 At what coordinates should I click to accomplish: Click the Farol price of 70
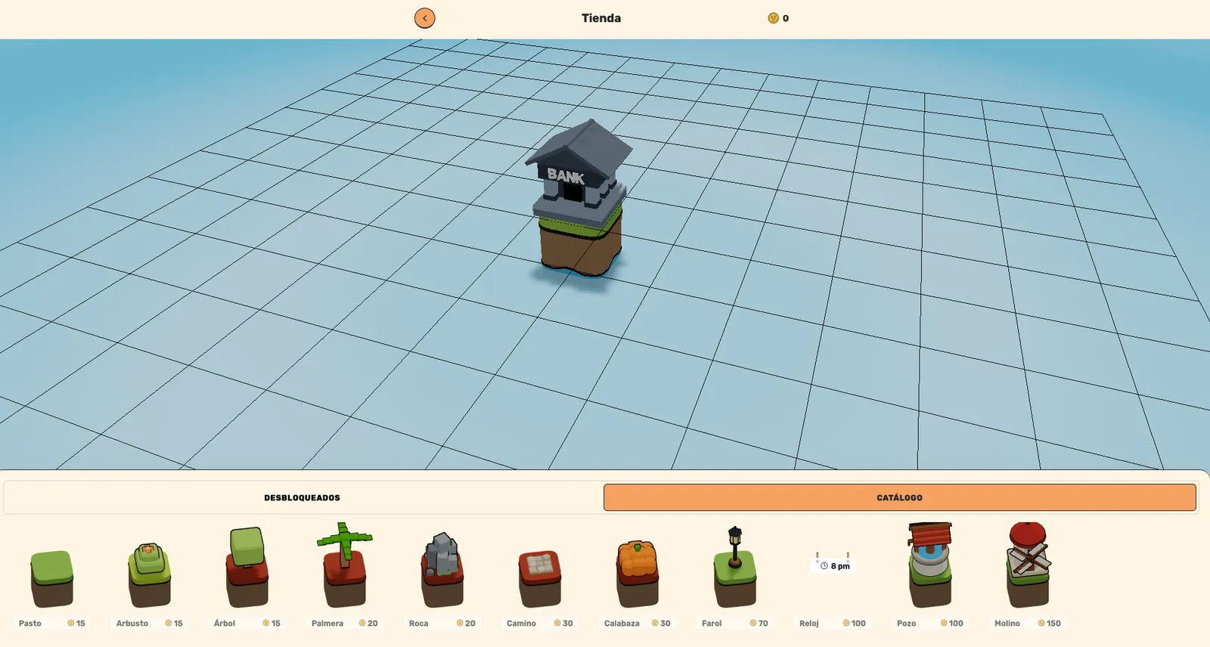[x=759, y=624]
